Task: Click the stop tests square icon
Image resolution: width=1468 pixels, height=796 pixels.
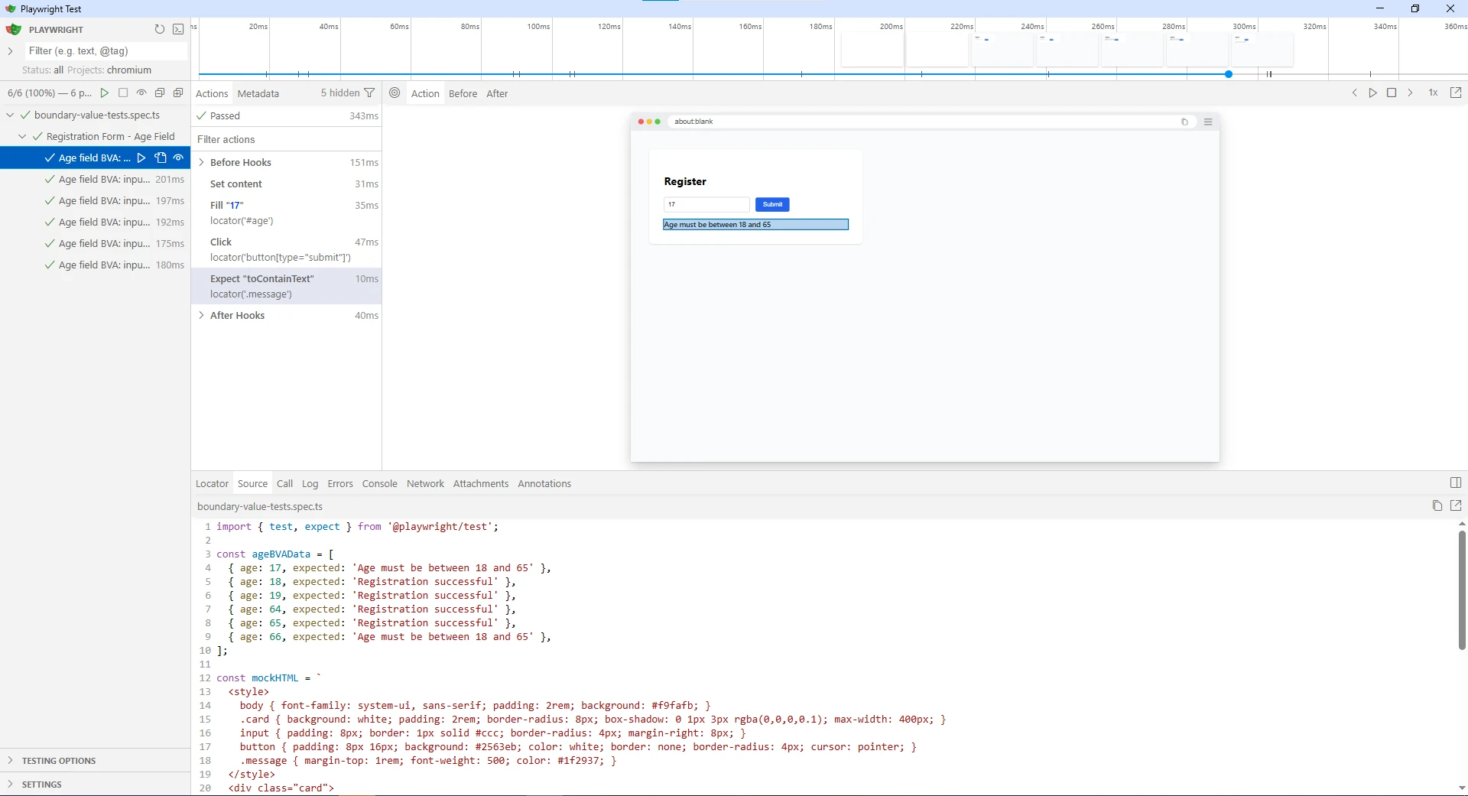Action: 123,93
